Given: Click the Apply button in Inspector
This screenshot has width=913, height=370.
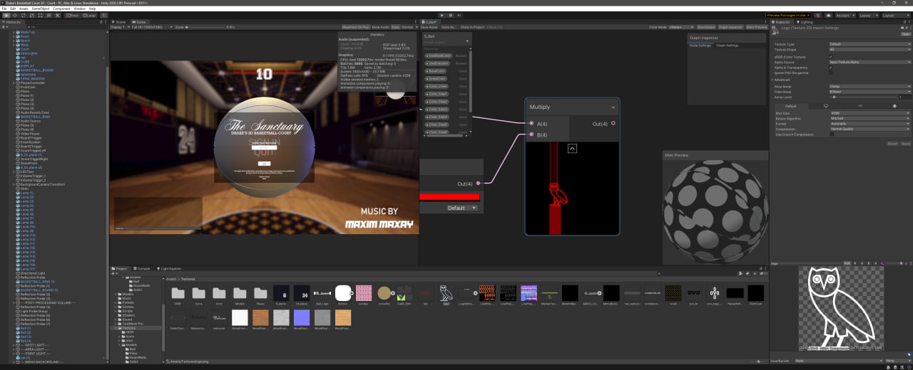Looking at the screenshot, I should (x=906, y=143).
